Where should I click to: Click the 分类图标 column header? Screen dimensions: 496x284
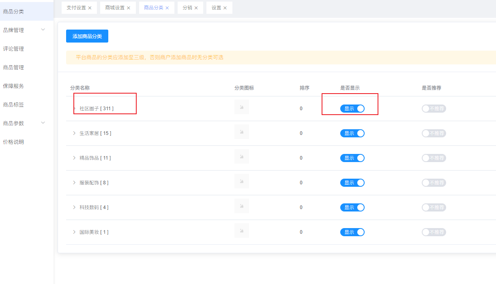pos(244,88)
